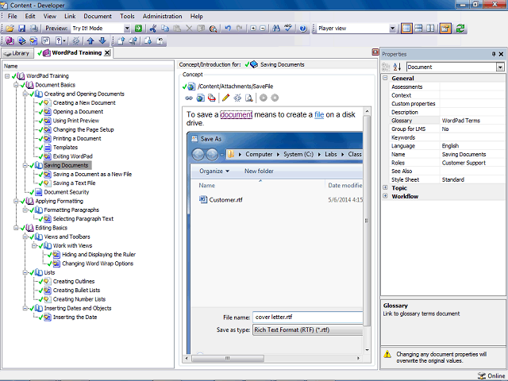This screenshot has width=508, height=381.
Task: Open the Edit menu
Action: point(30,16)
